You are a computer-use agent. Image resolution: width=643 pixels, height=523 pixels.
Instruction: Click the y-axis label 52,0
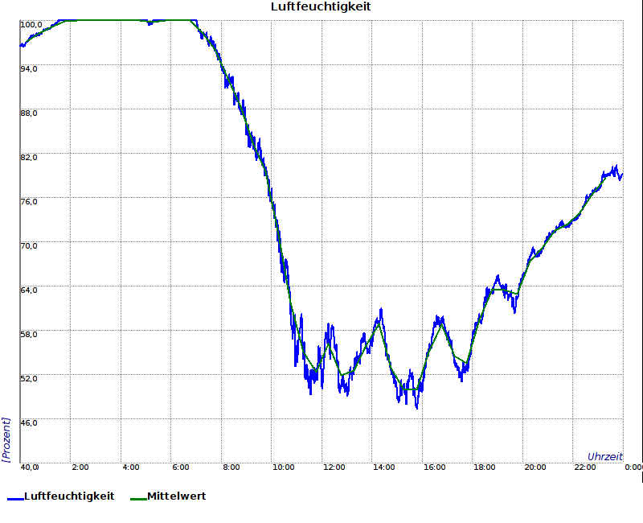pos(29,378)
